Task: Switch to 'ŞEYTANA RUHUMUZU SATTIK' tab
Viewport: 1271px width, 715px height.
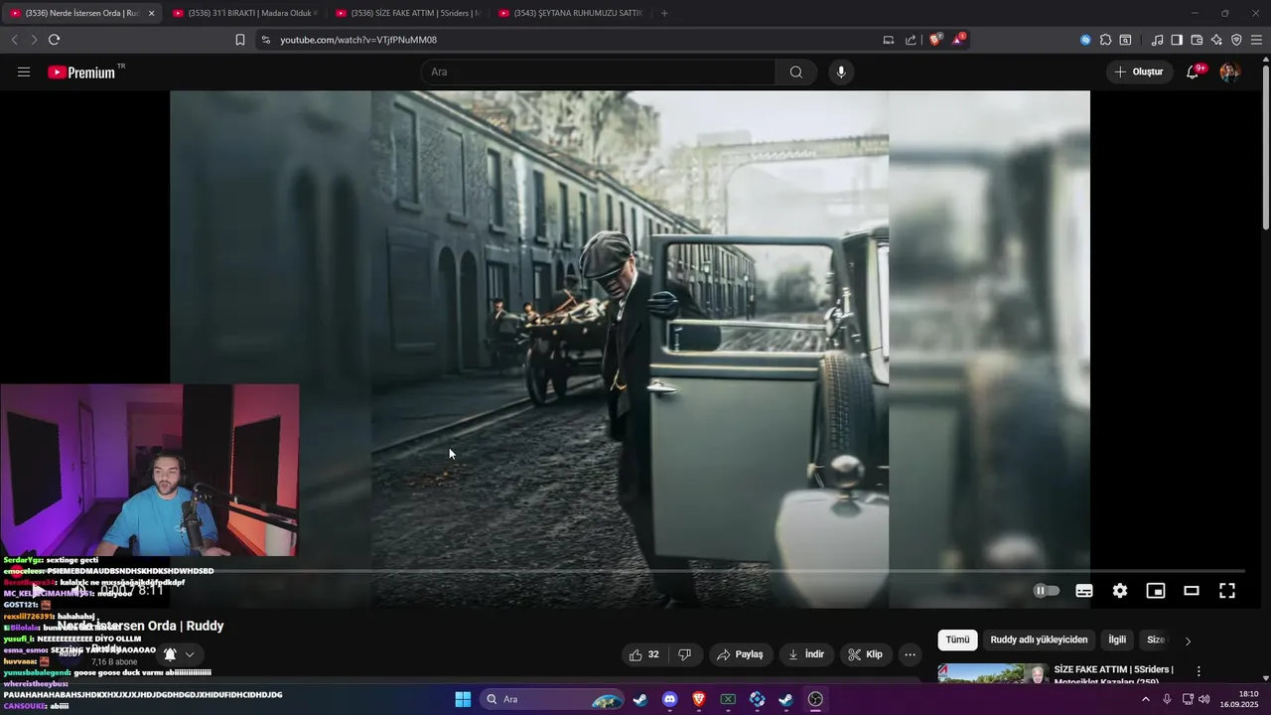Action: [571, 13]
